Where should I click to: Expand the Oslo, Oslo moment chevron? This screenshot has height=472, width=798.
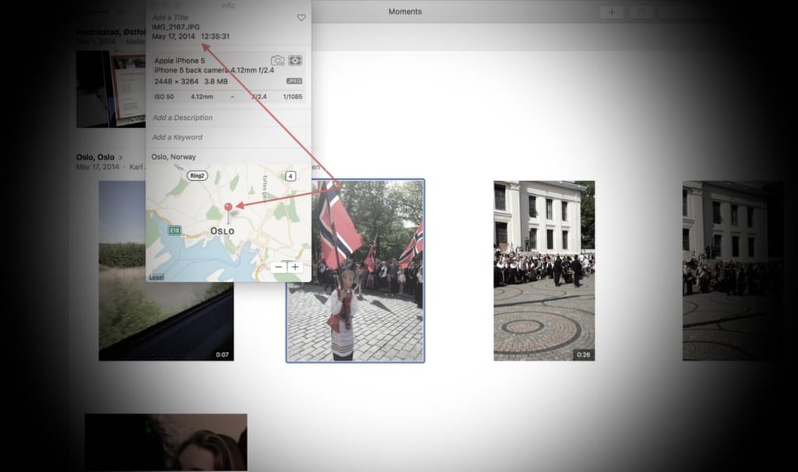pos(121,157)
